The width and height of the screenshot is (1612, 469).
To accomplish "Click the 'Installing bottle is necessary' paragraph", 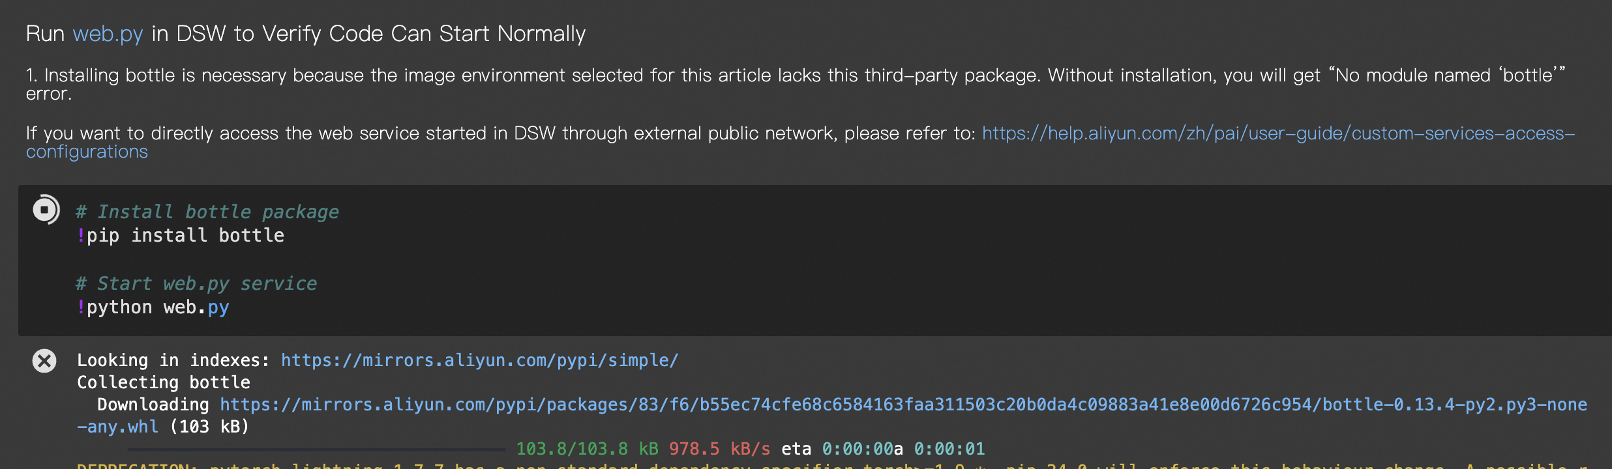I will click(x=796, y=85).
